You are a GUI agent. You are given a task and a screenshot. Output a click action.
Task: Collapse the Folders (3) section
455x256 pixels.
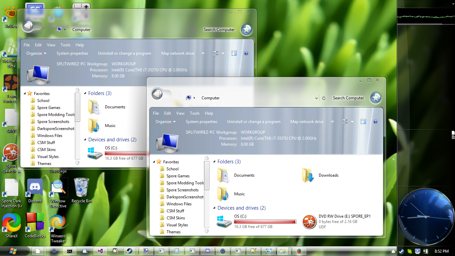point(215,161)
